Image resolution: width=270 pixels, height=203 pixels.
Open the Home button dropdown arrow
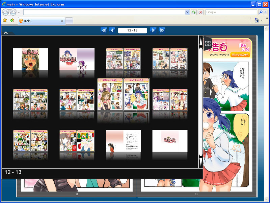(x=262, y=20)
